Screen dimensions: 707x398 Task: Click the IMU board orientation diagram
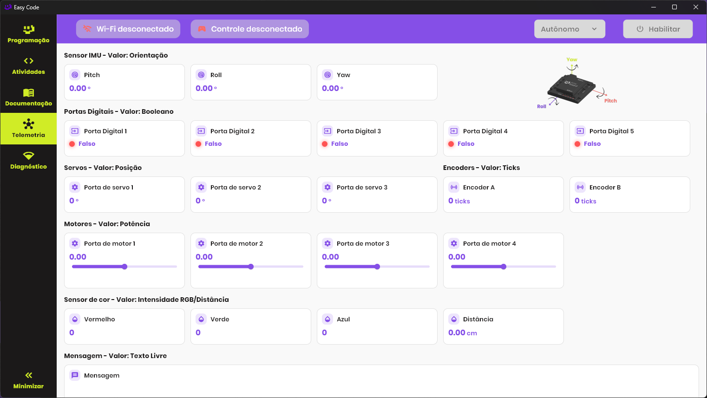[577, 83]
